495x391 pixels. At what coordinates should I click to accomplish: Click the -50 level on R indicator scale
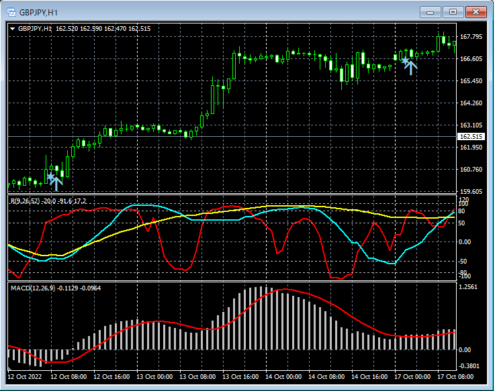463,262
